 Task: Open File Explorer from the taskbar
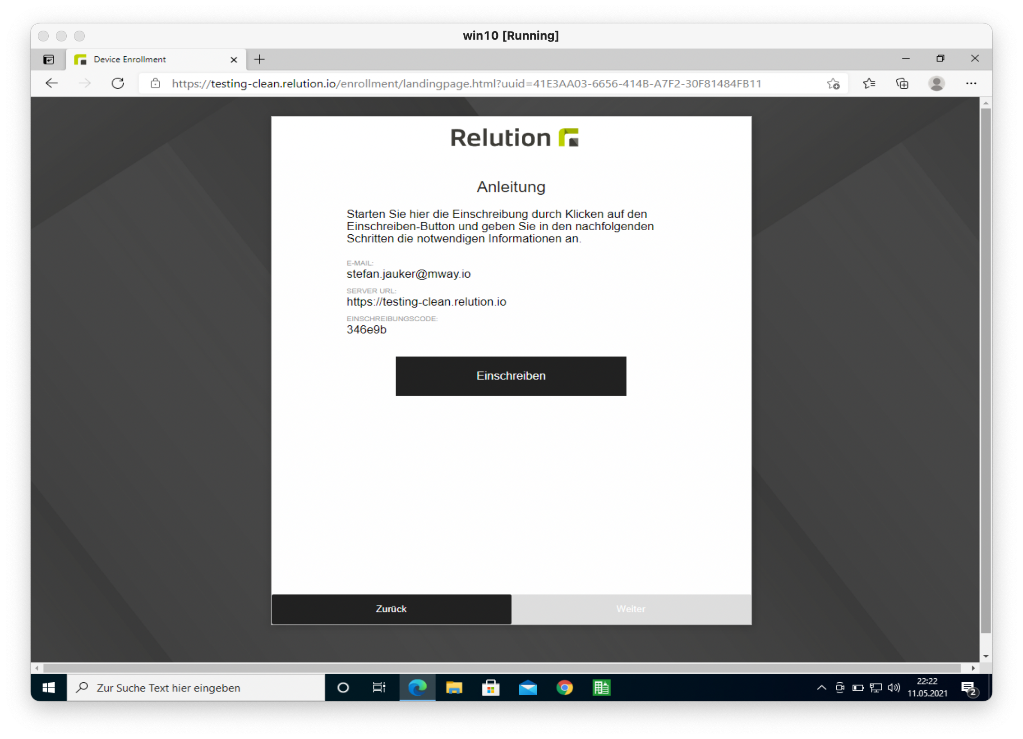454,688
